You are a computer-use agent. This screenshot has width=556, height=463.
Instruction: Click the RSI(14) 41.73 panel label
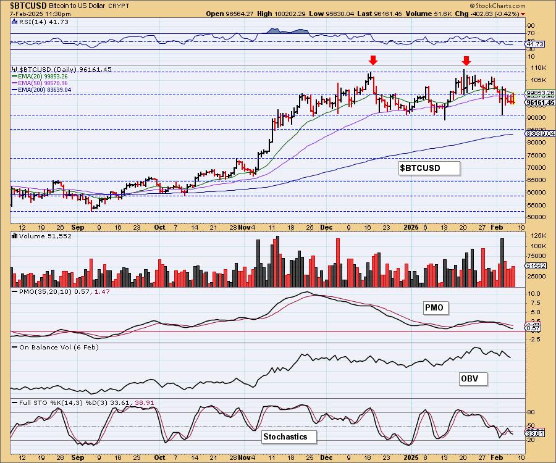tap(43, 22)
